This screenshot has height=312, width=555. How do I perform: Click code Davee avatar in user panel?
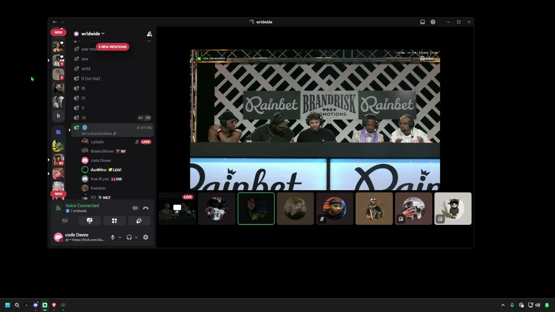click(x=58, y=237)
